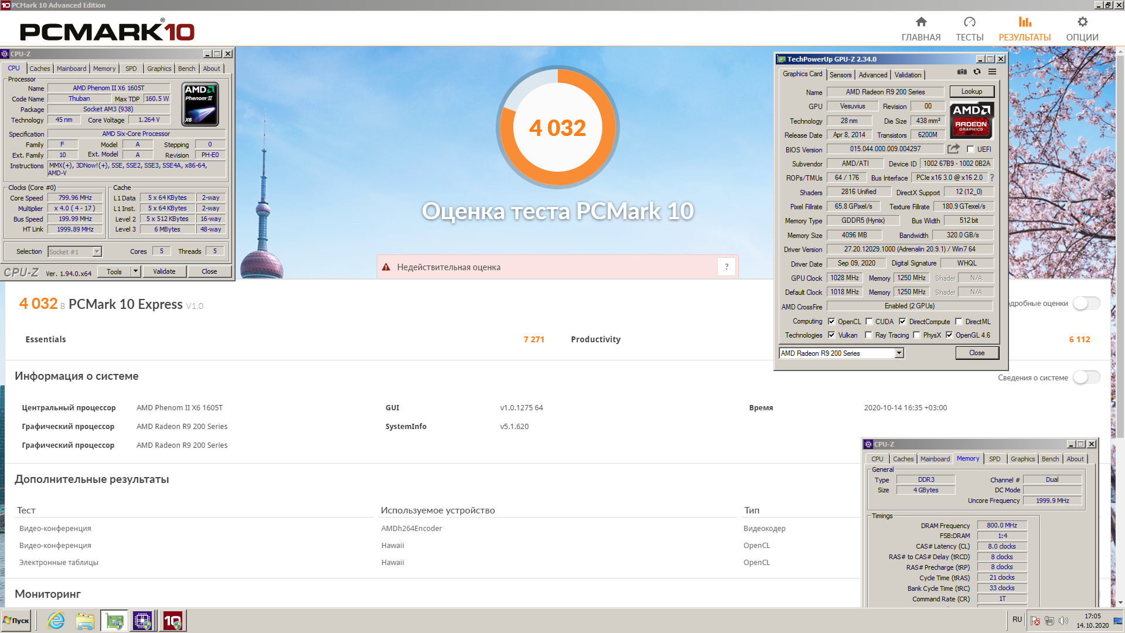Open the Результаты bar chart icon
This screenshot has height=633, width=1125.
[x=1025, y=22]
